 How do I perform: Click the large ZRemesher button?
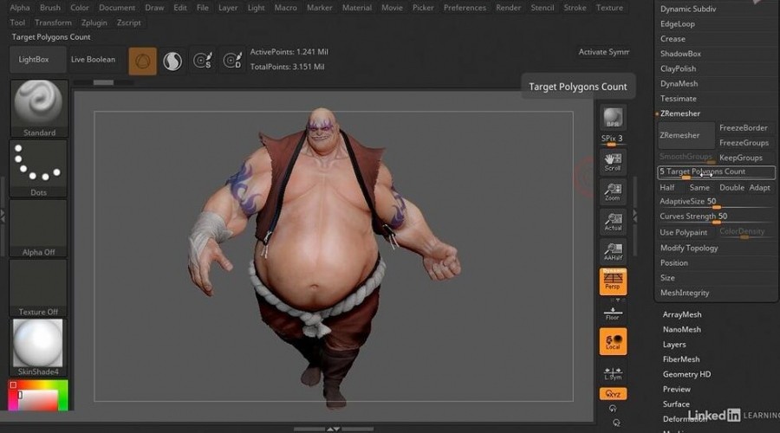point(686,135)
